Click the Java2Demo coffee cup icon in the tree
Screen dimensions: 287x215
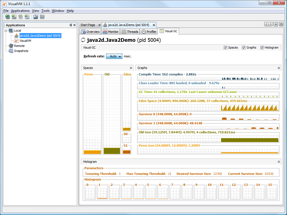[x=16, y=35]
